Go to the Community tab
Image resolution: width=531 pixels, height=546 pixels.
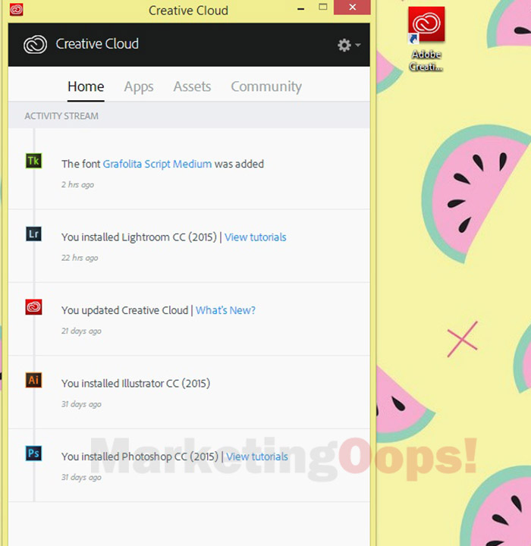coord(266,87)
